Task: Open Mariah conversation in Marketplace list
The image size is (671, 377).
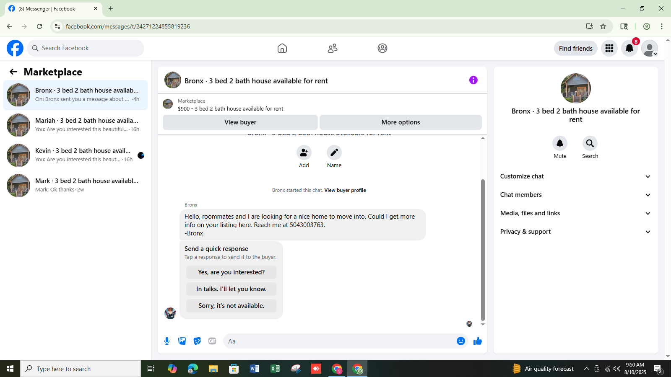Action: (75, 125)
